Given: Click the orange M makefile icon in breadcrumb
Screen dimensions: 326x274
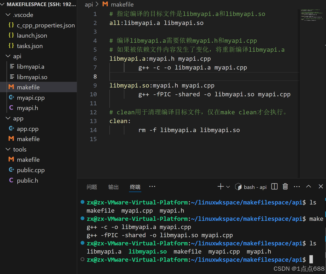Looking at the screenshot, I should coord(105,4).
